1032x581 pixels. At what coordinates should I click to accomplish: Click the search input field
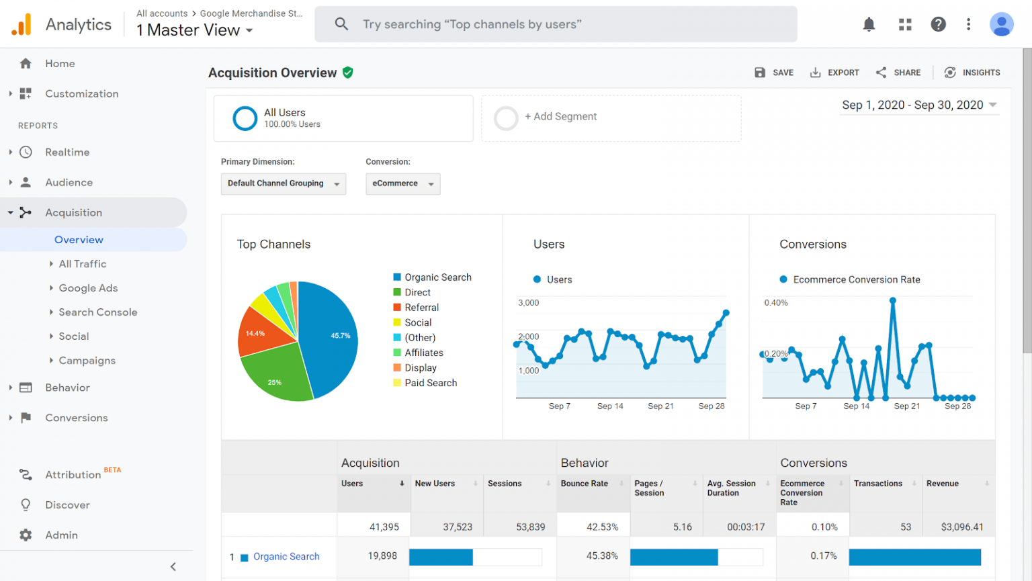click(x=556, y=24)
